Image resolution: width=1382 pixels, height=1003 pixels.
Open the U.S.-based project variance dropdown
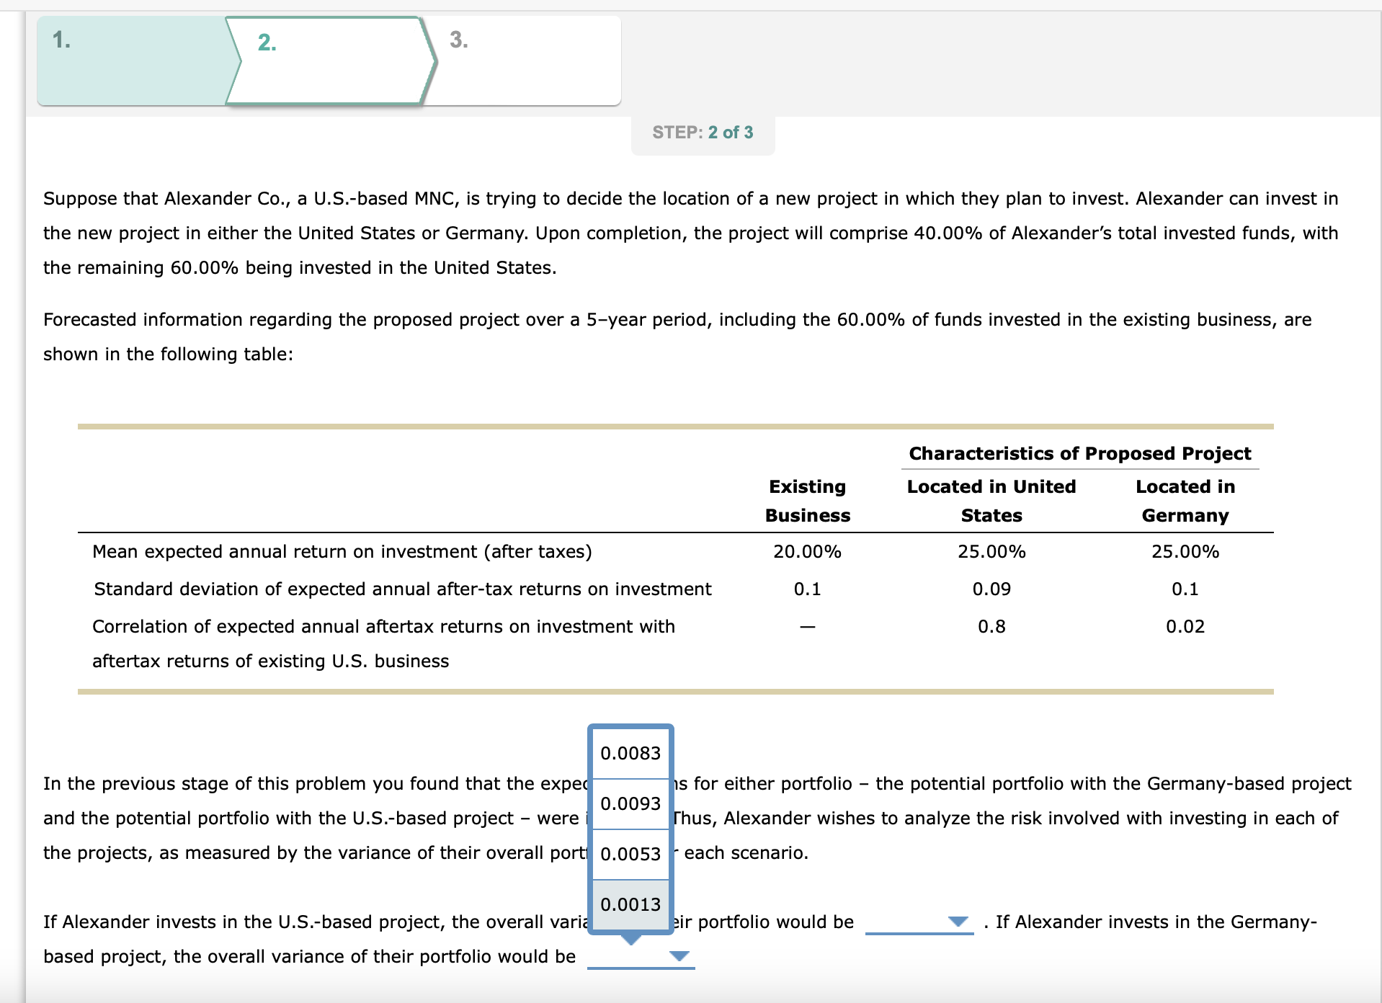919,922
